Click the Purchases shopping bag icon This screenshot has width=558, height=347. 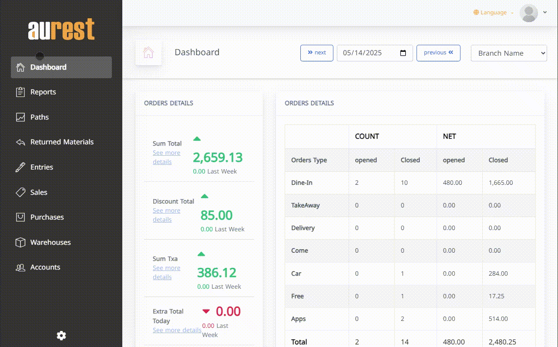tap(20, 217)
